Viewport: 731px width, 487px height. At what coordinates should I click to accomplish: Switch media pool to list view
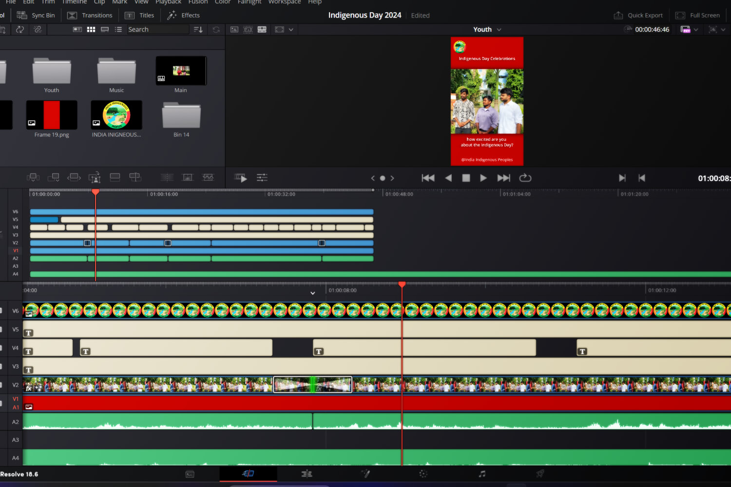118,30
